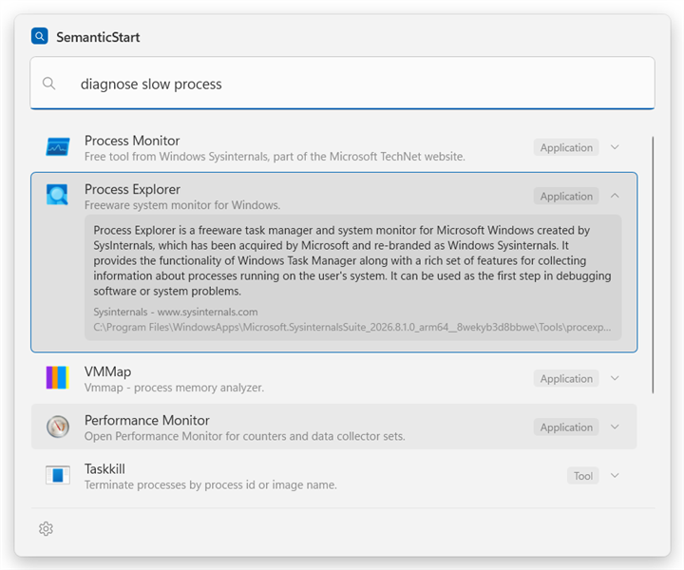Open settings via the gear icon
Viewport: 684px width, 570px height.
pyautogui.click(x=46, y=528)
